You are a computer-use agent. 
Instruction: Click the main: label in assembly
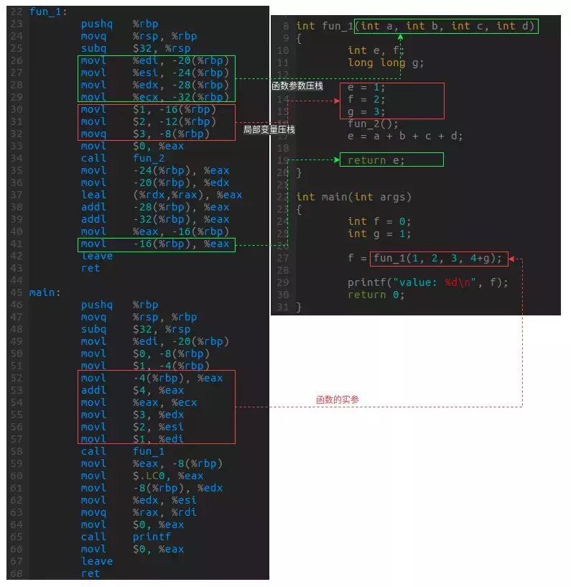(45, 292)
